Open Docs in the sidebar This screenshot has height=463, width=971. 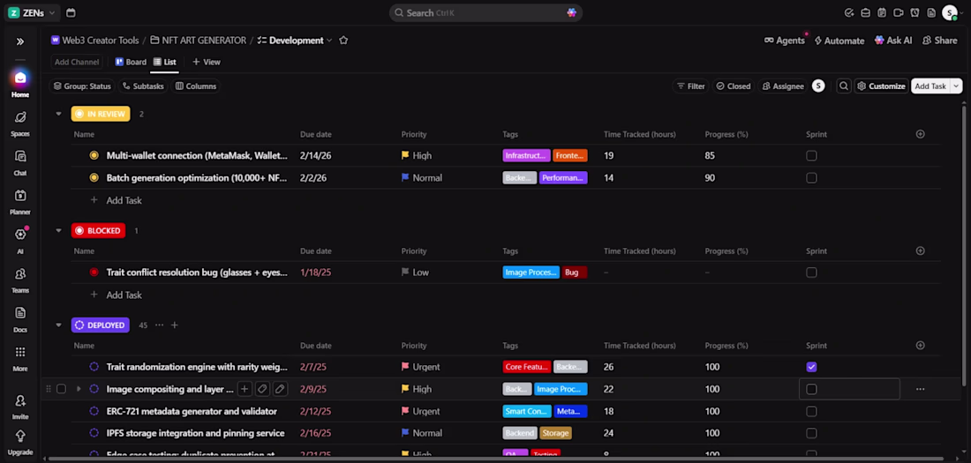pos(19,318)
